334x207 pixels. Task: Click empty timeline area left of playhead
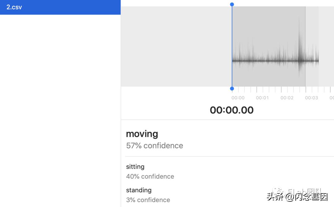[176, 46]
